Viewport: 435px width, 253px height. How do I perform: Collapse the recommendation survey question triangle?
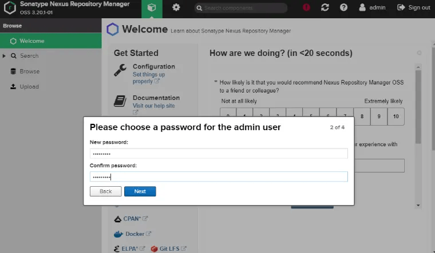pyautogui.click(x=216, y=82)
